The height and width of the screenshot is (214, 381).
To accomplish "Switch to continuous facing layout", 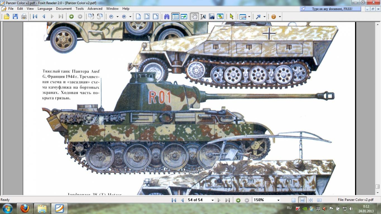I will tap(311, 200).
